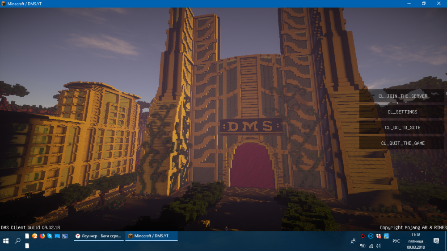Click the 'Minecraft / DMS.YT' window title text
The width and height of the screenshot is (447, 251).
coord(25,4)
